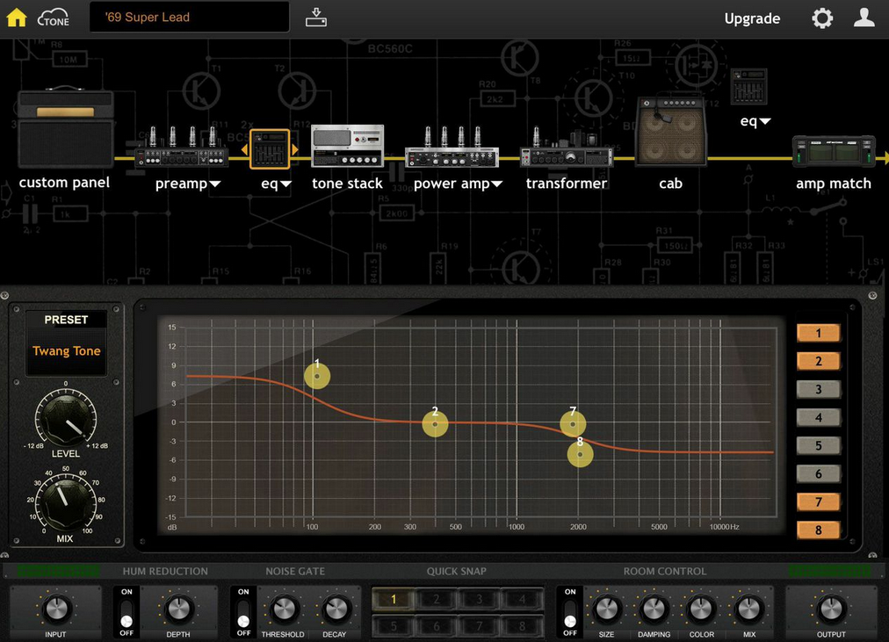
Task: Enable EQ band 3
Action: [818, 389]
